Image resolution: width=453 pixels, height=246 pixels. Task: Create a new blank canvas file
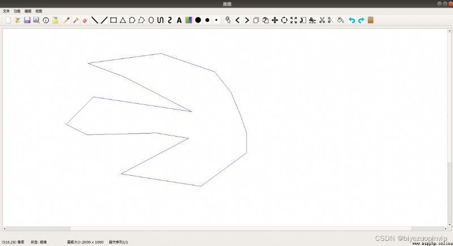click(8, 20)
